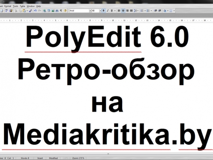This screenshot has height=160, width=213.
Task: Run the spell check tool
Action: [x=6, y=11]
